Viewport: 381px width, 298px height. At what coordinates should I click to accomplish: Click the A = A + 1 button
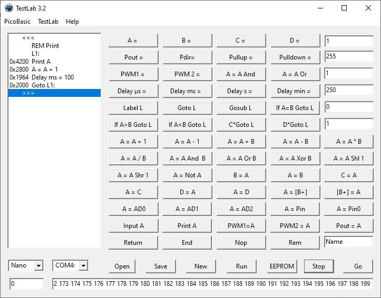(x=133, y=142)
